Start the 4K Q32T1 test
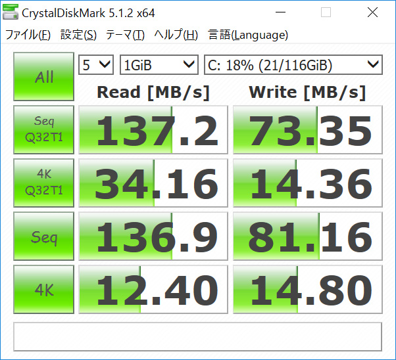This screenshot has width=396, height=360. [43, 183]
